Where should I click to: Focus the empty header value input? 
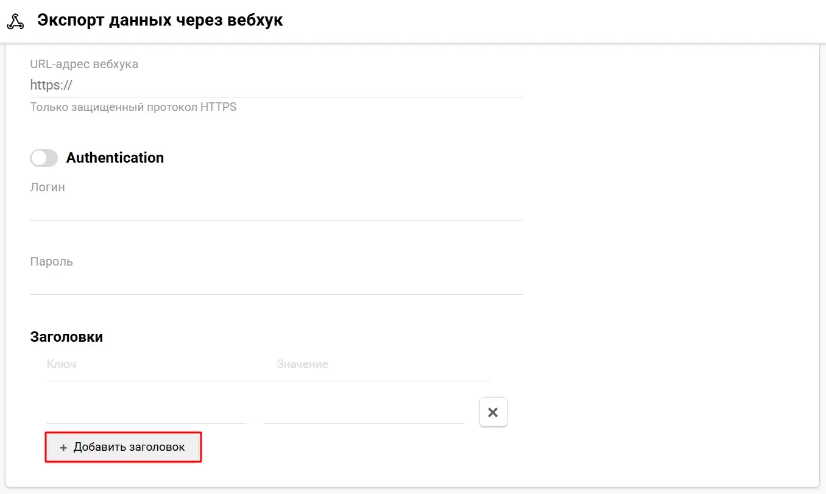[363, 412]
